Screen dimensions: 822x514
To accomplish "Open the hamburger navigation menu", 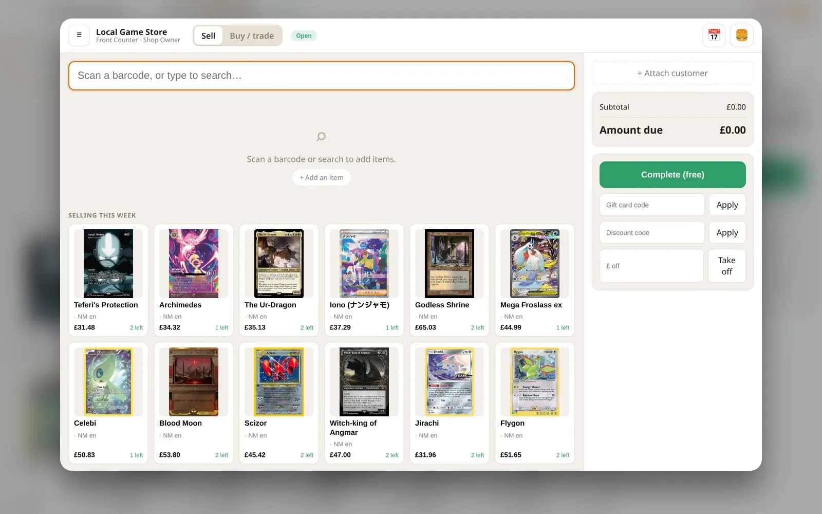I will 79,35.
